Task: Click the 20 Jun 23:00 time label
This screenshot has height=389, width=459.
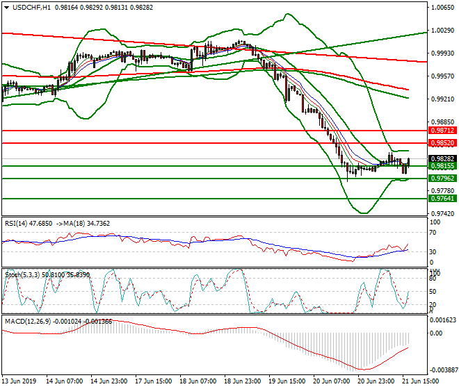Action: 376,381
